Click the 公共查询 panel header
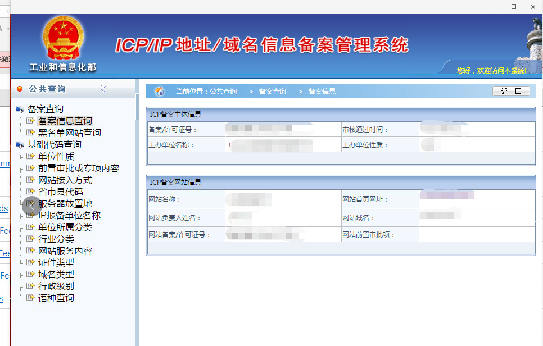This screenshot has width=543, height=346. click(73, 89)
